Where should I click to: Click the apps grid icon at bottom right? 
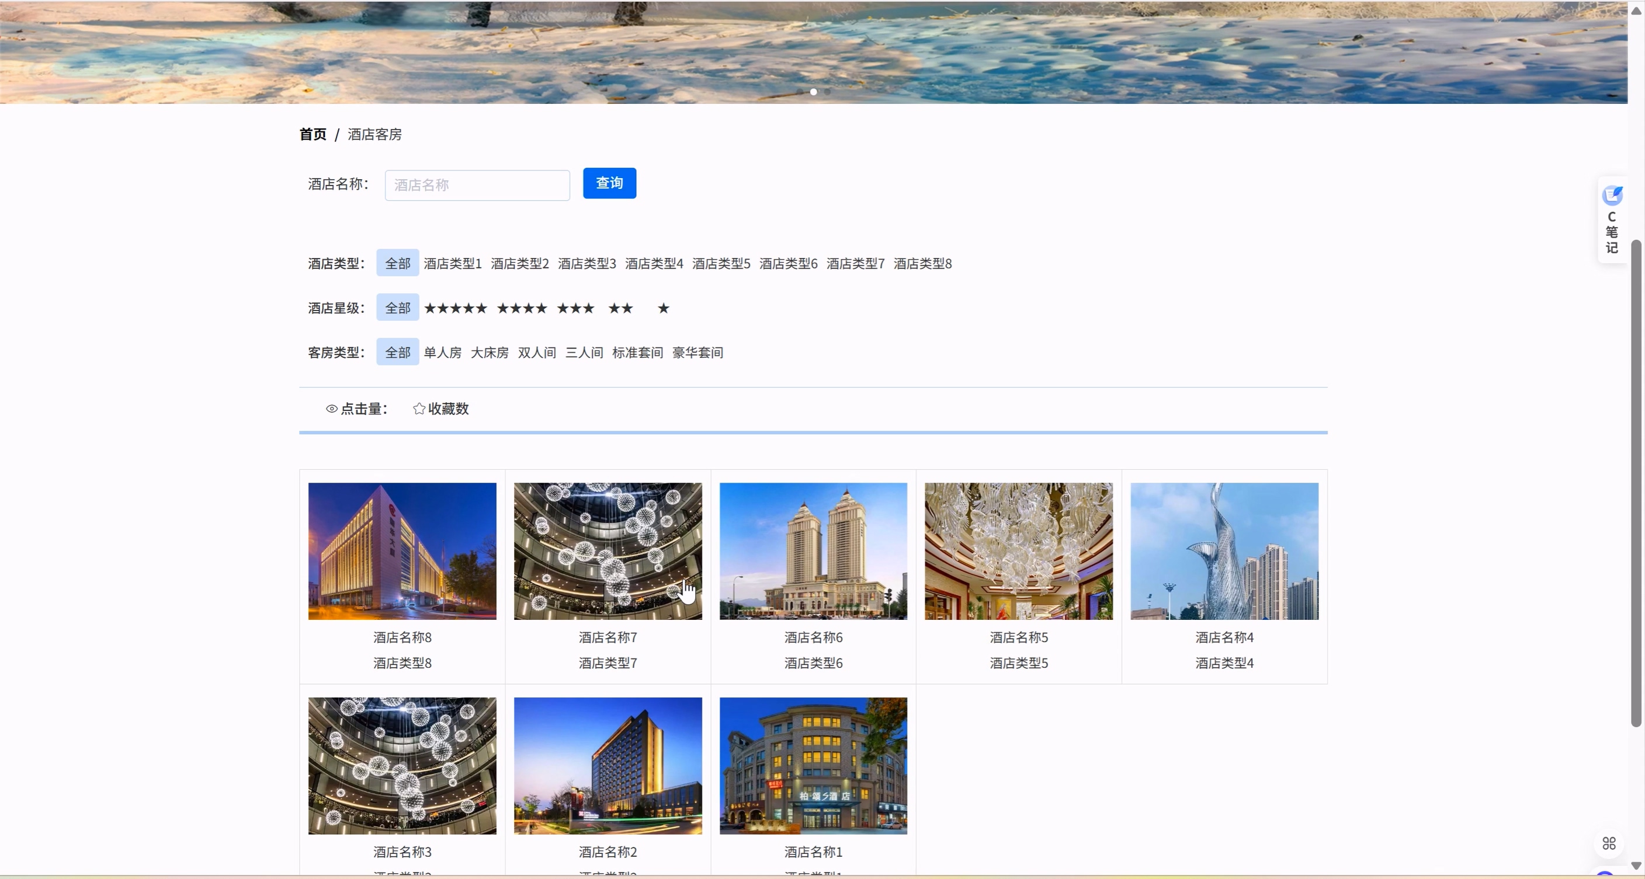pos(1609,843)
